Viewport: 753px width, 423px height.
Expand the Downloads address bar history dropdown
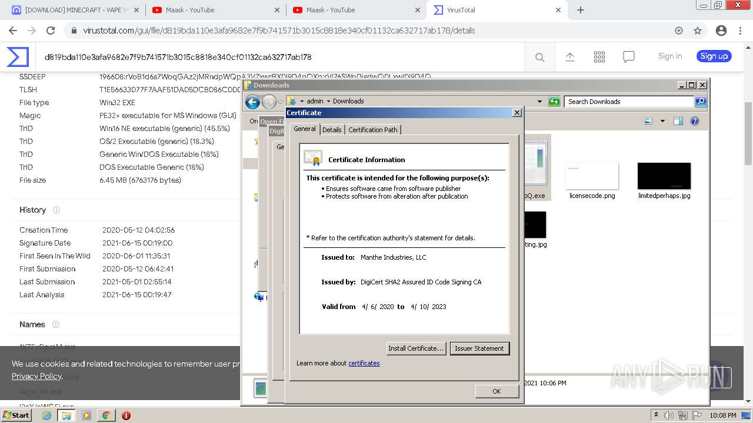[x=539, y=102]
